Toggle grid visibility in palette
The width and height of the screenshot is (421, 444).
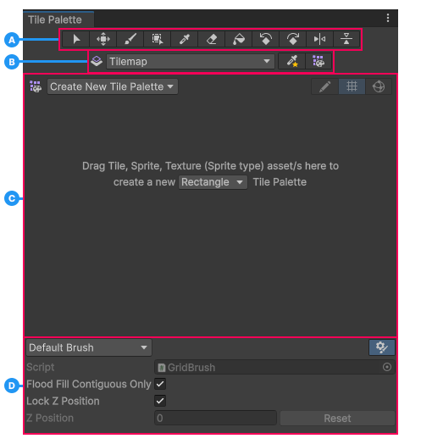tap(352, 86)
